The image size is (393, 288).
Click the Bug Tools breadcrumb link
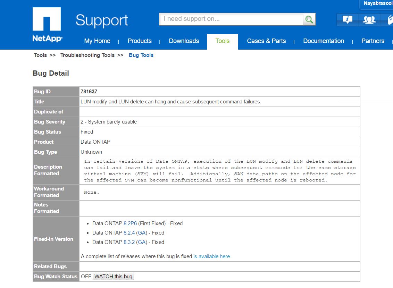pyautogui.click(x=141, y=55)
